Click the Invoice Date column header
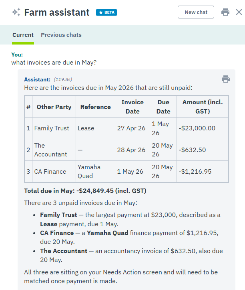Screen dimensions: 245x290 click(x=133, y=107)
